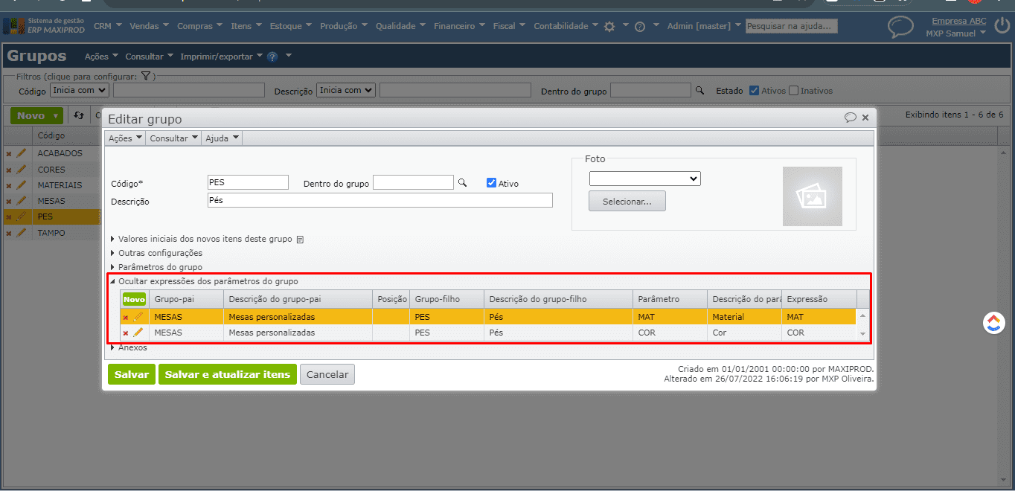
Task: Click the green Novo button in expressions table
Action: click(x=135, y=299)
